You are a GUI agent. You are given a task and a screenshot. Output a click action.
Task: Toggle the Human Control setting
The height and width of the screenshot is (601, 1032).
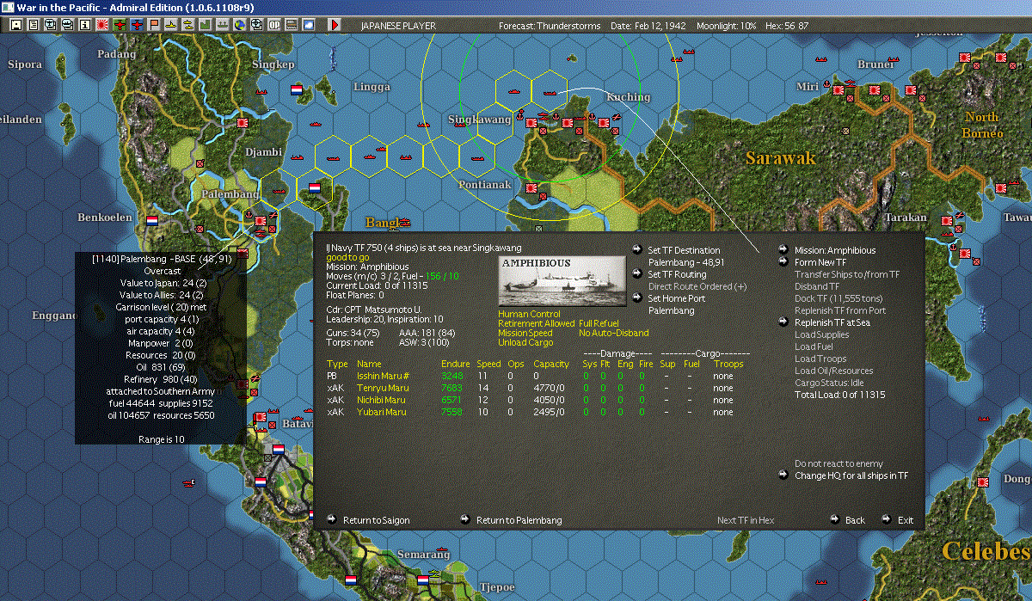tap(529, 314)
